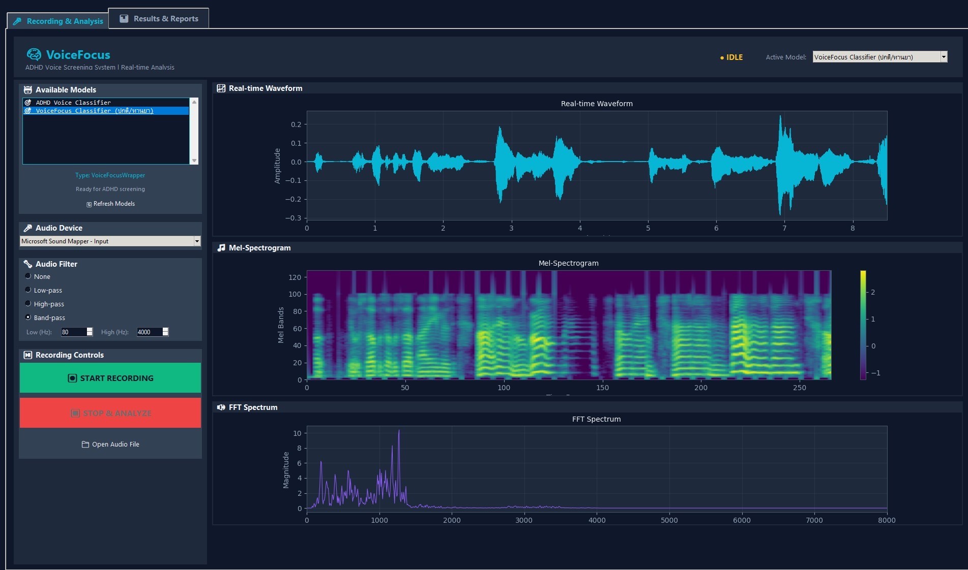Click the Audio Device microphone icon
Screen dimensions: 968x570
[x=28, y=228]
